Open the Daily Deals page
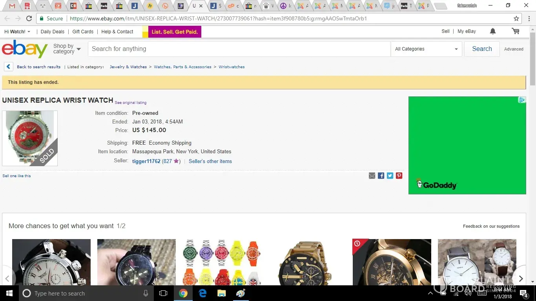Viewport: 536px width, 301px height. 53,32
